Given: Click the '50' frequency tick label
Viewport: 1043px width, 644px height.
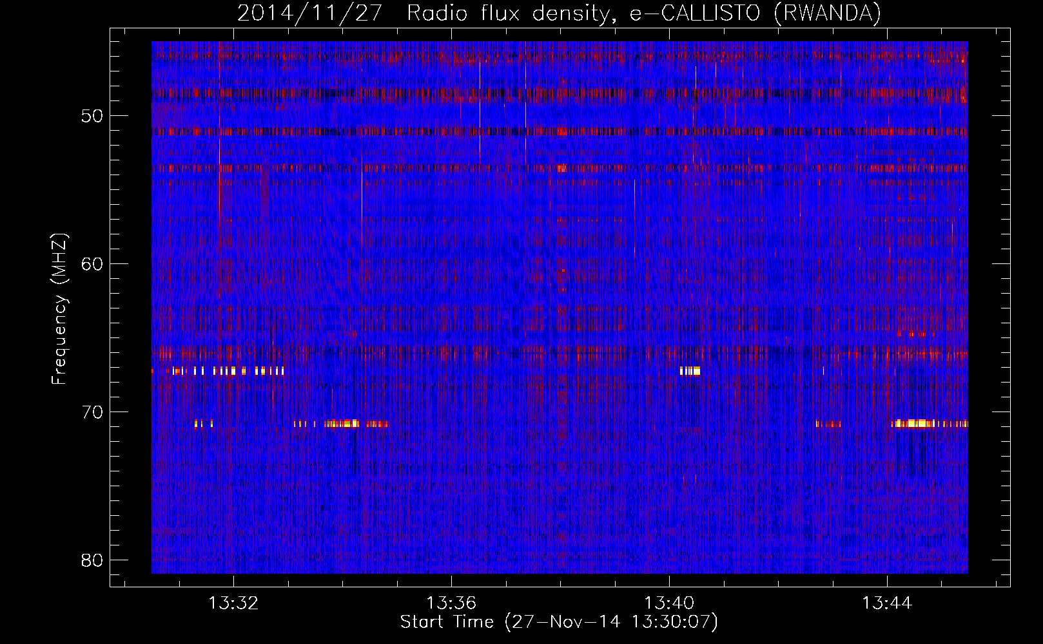Looking at the screenshot, I should pos(92,116).
